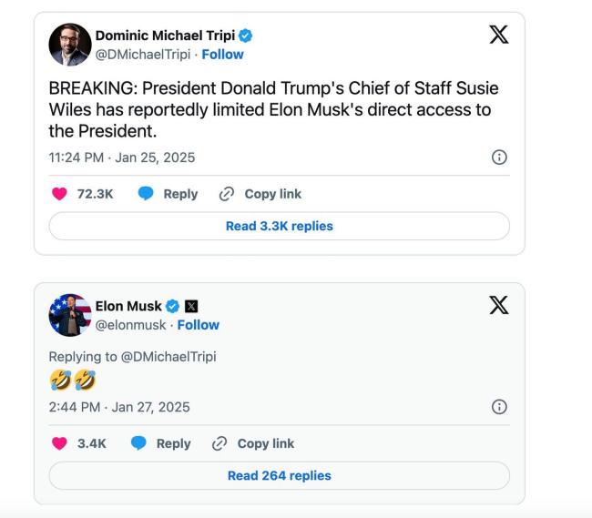The height and width of the screenshot is (518, 592).
Task: Click the info icon on Elon Musk's reply
Action: [x=499, y=407]
